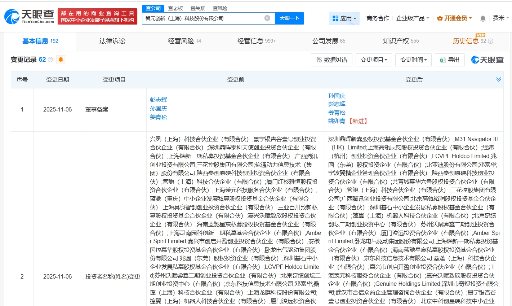Open the 数据纠错 data correction button
512x306 pixels.
[x=331, y=60]
